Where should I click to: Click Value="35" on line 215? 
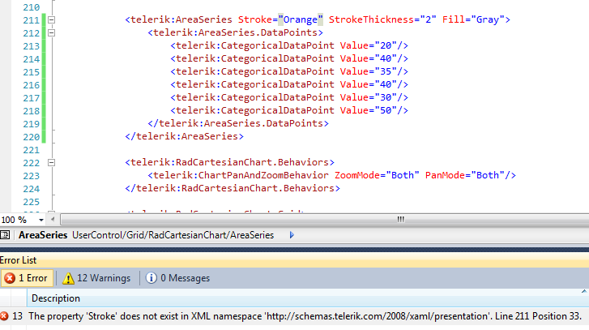coord(368,71)
